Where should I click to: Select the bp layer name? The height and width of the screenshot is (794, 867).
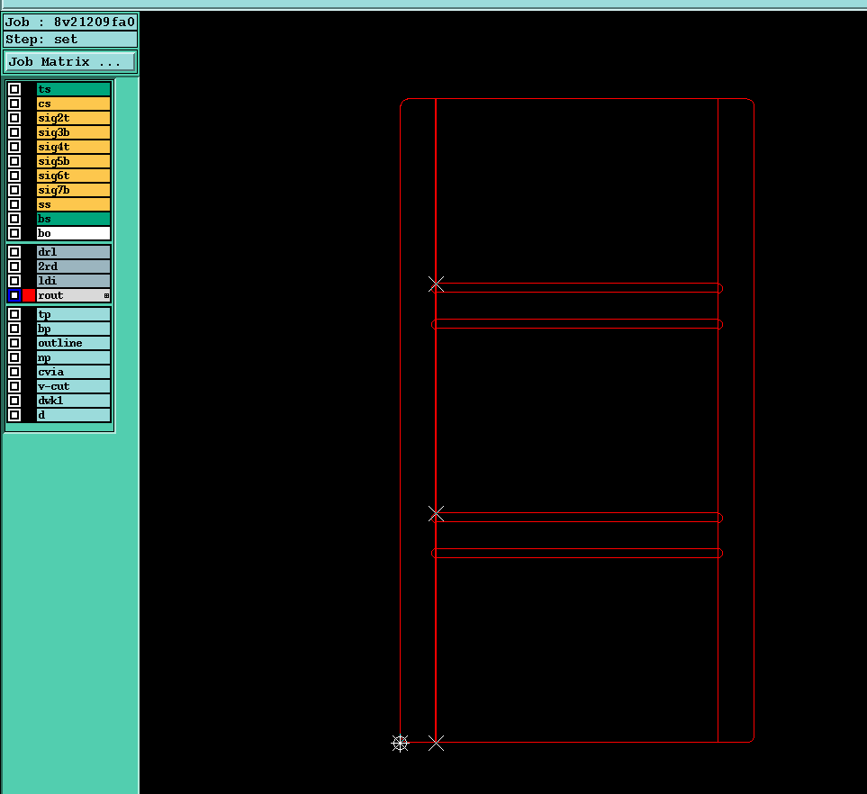click(74, 329)
